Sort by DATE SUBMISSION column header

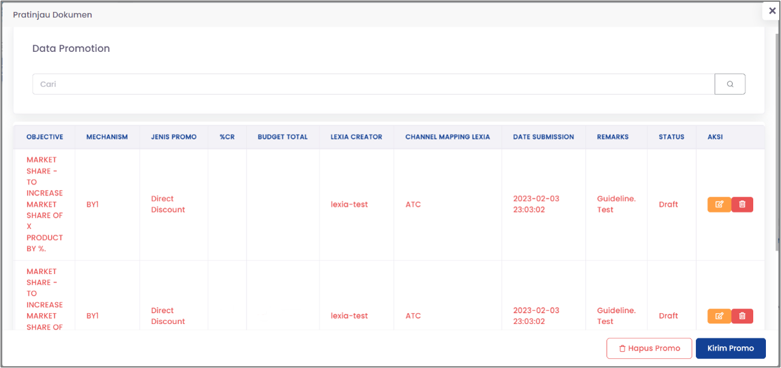pyautogui.click(x=544, y=137)
